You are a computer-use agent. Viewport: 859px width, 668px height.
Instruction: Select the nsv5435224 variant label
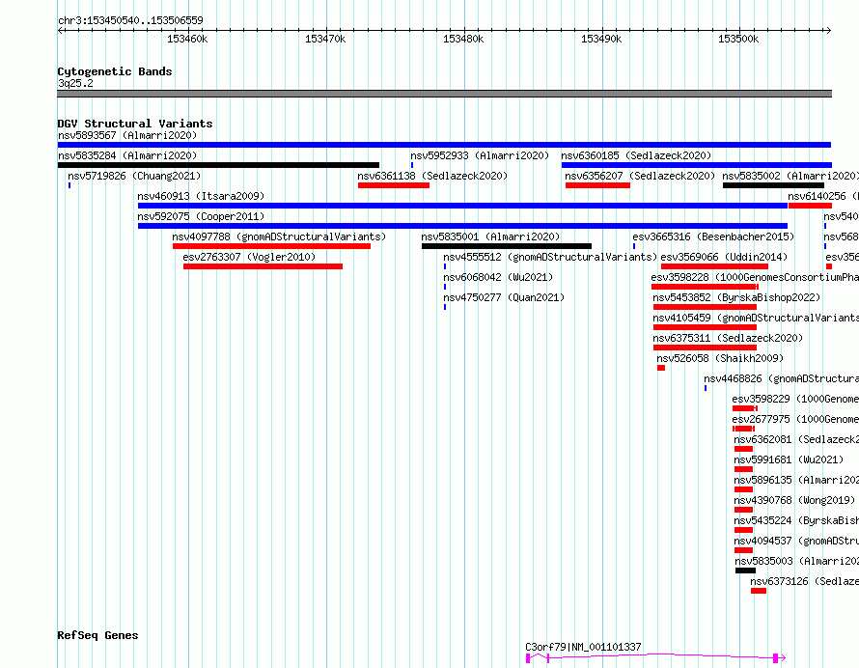click(x=796, y=520)
